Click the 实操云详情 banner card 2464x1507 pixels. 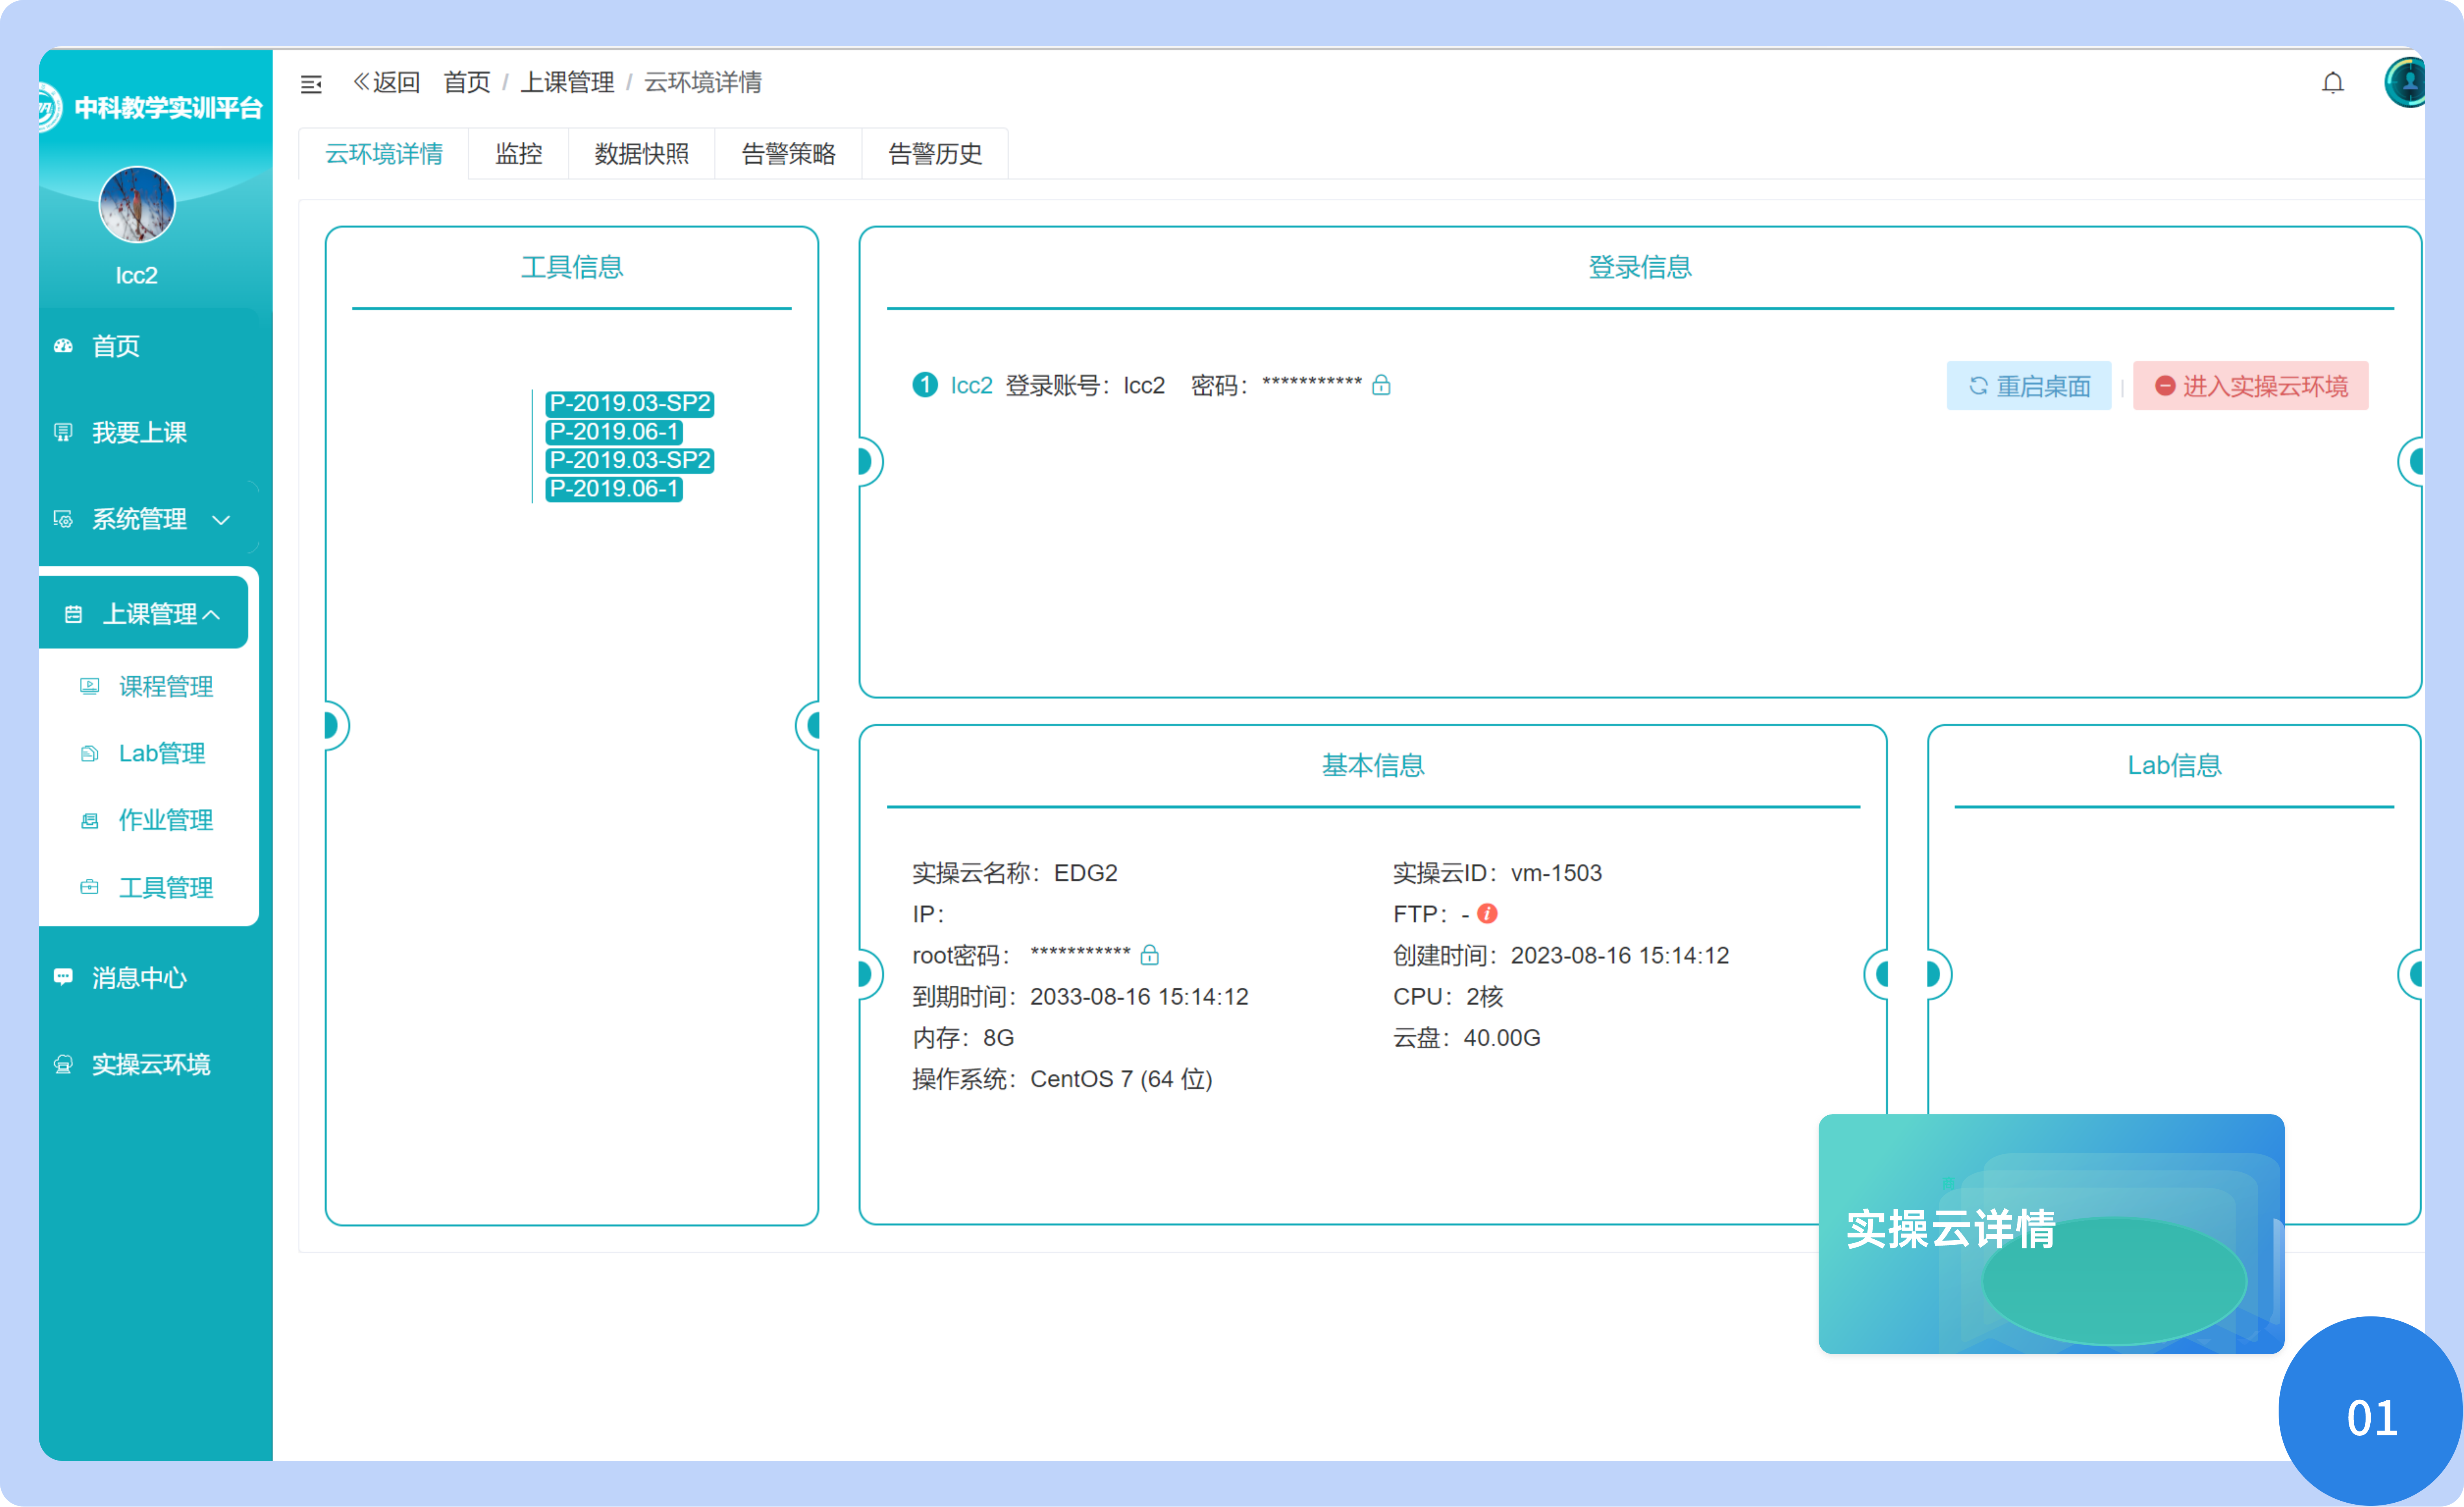pyautogui.click(x=2051, y=1234)
